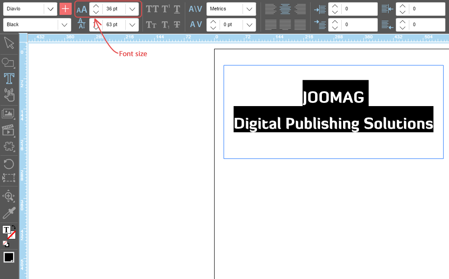Select the hand touch interactivity tool
Viewport: 449px width, 279px height.
(9, 95)
